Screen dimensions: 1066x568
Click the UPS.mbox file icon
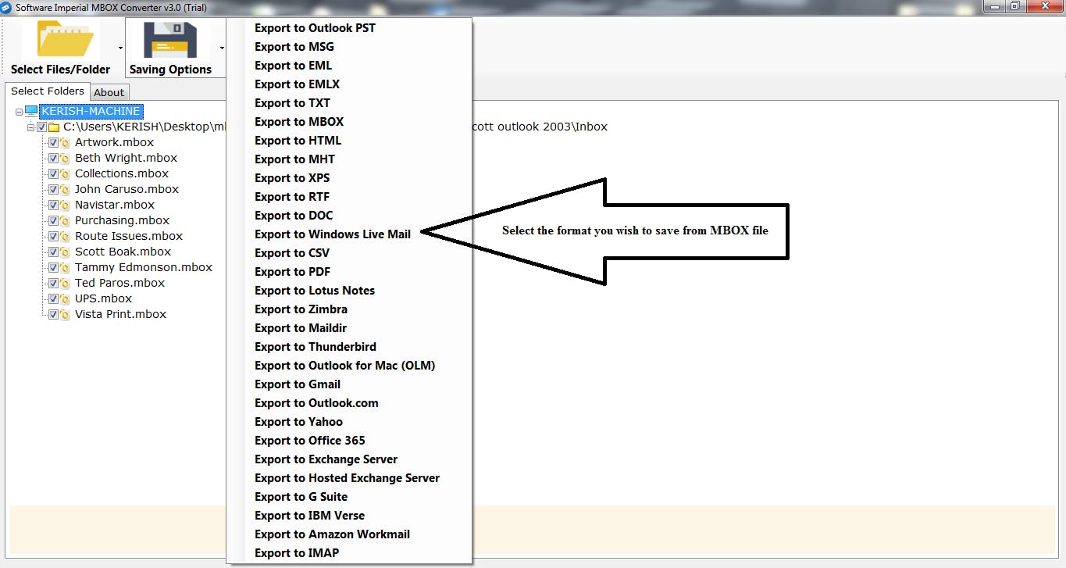[x=66, y=298]
